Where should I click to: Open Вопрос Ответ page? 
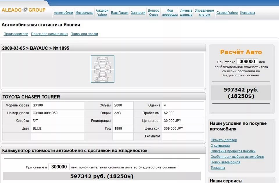[153, 12]
